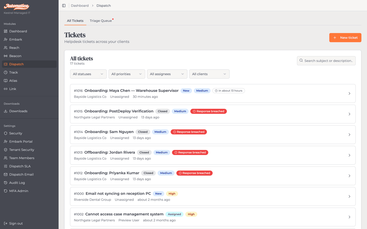The height and width of the screenshot is (229, 367).
Task: Click alert icon on ticket #1015 breach badge
Action: (x=194, y=111)
